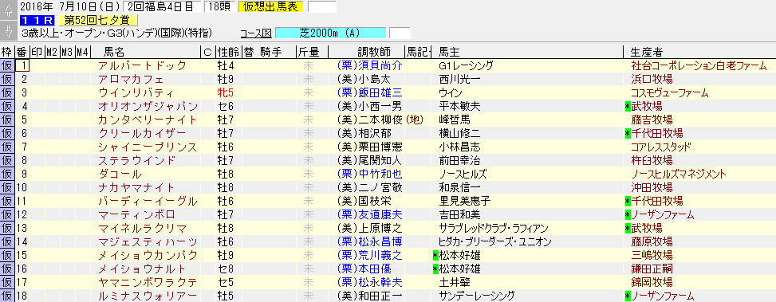Image resolution: width=776 pixels, height=302 pixels.
Task: Click the empty box beside 仮想出馬表
Action: 321,6
